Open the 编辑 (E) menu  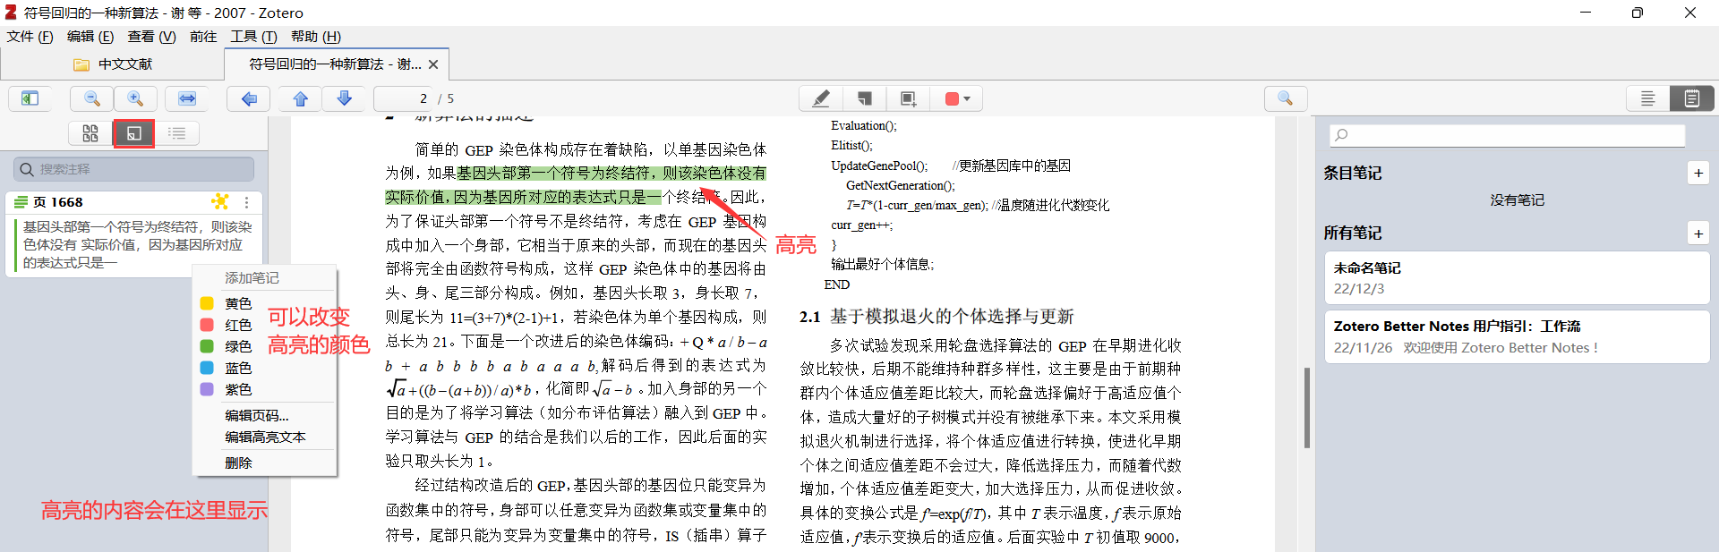(90, 37)
